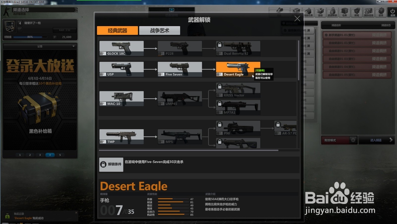Viewport: 397px width, 224px height.
Task: Select the MP5 weapon card
Action: (180, 136)
